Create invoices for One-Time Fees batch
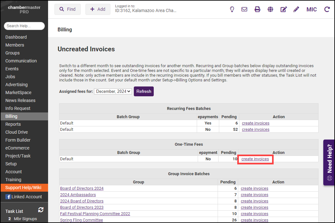The image size is (335, 223). (x=255, y=159)
